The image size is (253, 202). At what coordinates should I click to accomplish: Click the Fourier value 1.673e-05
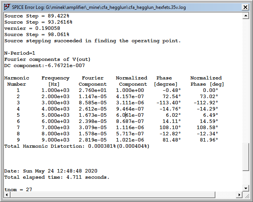click(93, 115)
